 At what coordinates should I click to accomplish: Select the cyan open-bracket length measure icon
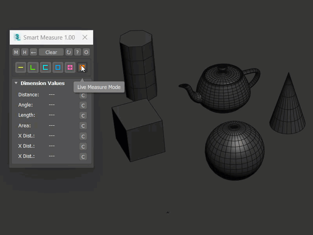45,67
